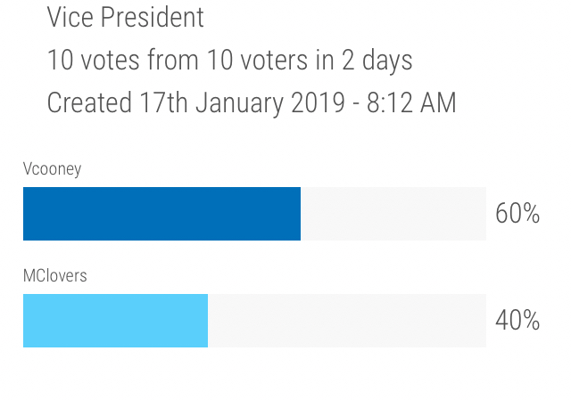The height and width of the screenshot is (400, 571).
Task: Click the 60% result for Vcooney
Action: [517, 214]
